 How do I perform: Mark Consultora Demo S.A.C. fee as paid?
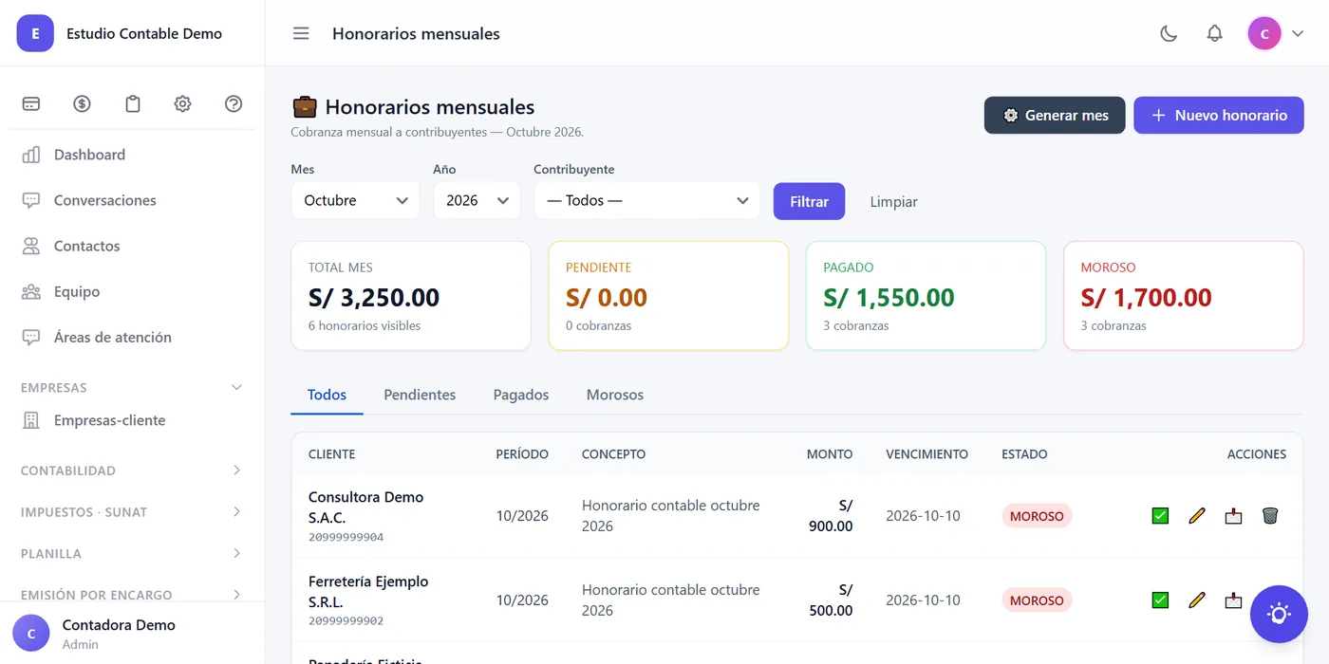click(x=1160, y=516)
